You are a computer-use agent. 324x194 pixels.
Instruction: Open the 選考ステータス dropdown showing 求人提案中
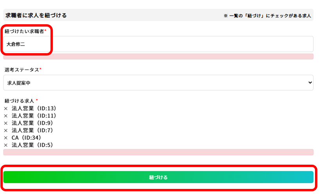158,83
